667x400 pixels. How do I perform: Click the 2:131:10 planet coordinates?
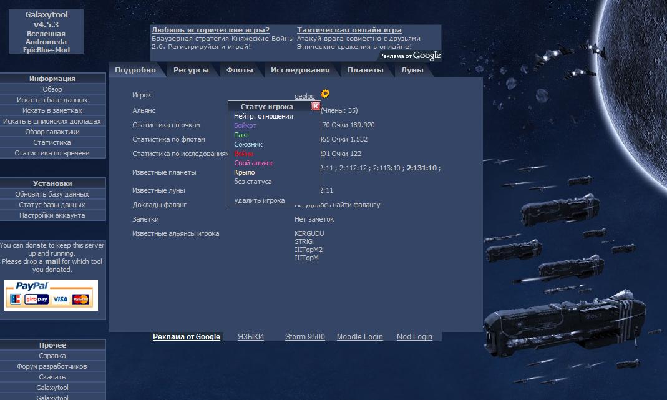tap(422, 168)
